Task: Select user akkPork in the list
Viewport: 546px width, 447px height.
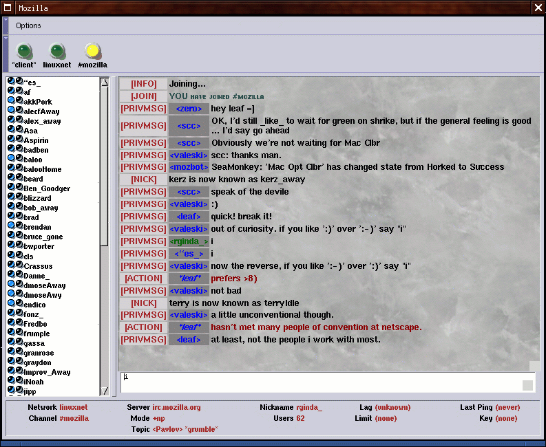Action: 38,102
